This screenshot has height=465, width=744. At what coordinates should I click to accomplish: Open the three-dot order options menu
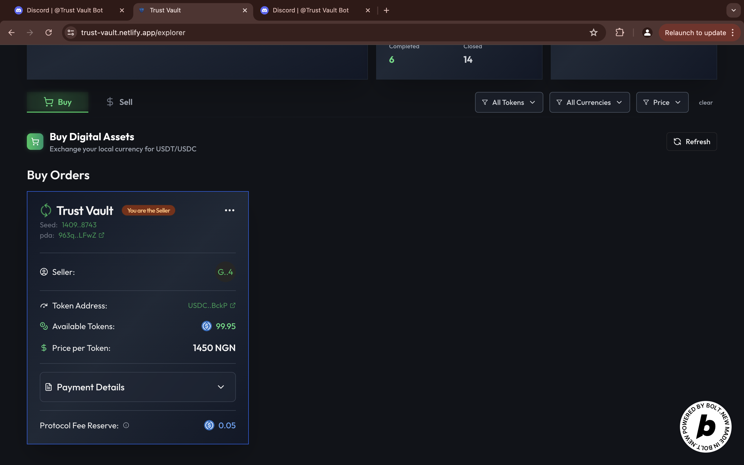229,210
